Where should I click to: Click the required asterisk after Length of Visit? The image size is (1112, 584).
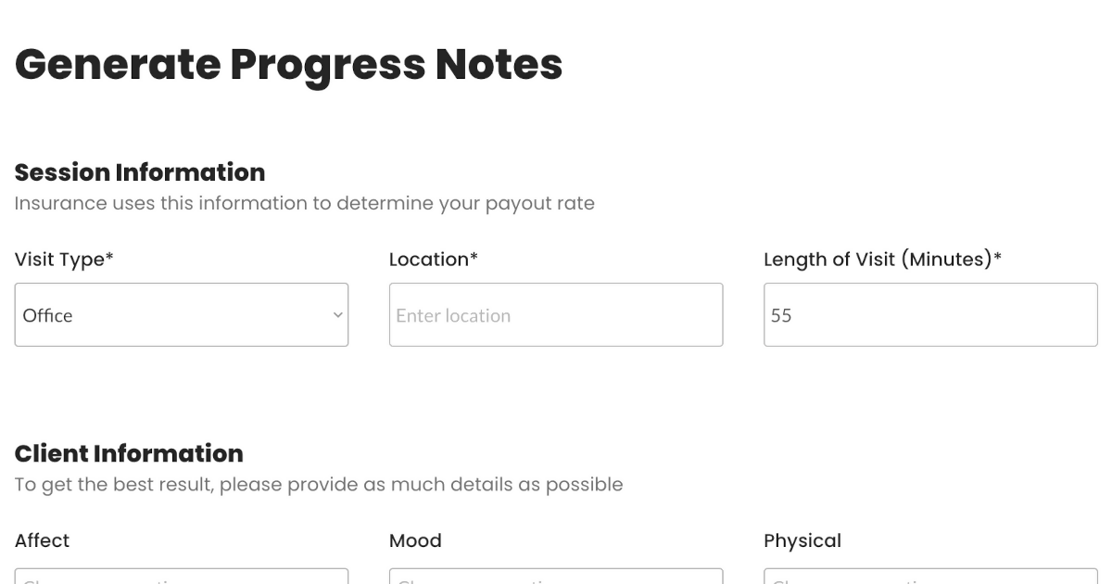pos(998,259)
